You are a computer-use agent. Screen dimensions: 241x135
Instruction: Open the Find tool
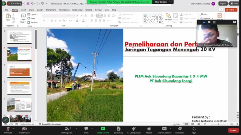204,14
